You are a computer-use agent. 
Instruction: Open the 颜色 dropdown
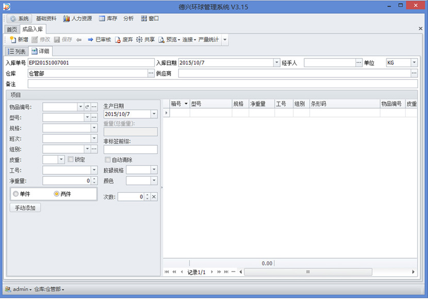(x=154, y=180)
